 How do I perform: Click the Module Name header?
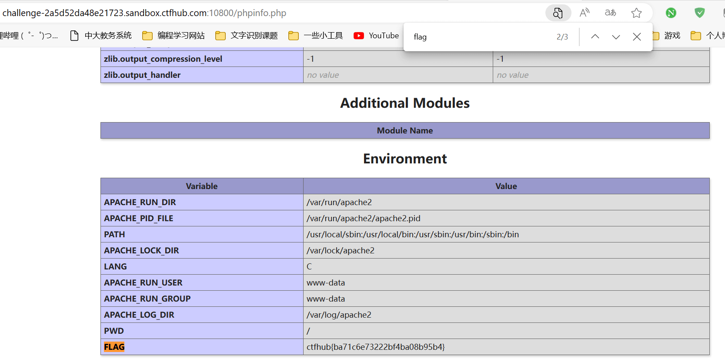[405, 130]
